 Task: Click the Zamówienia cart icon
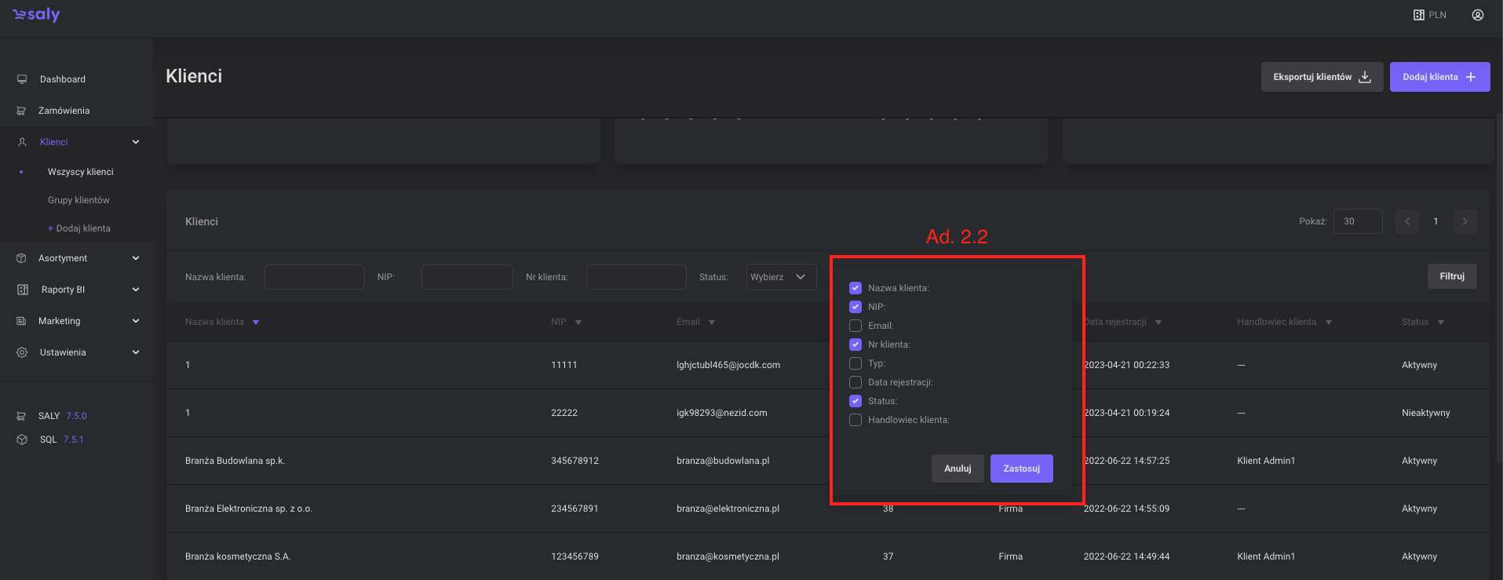tap(22, 111)
